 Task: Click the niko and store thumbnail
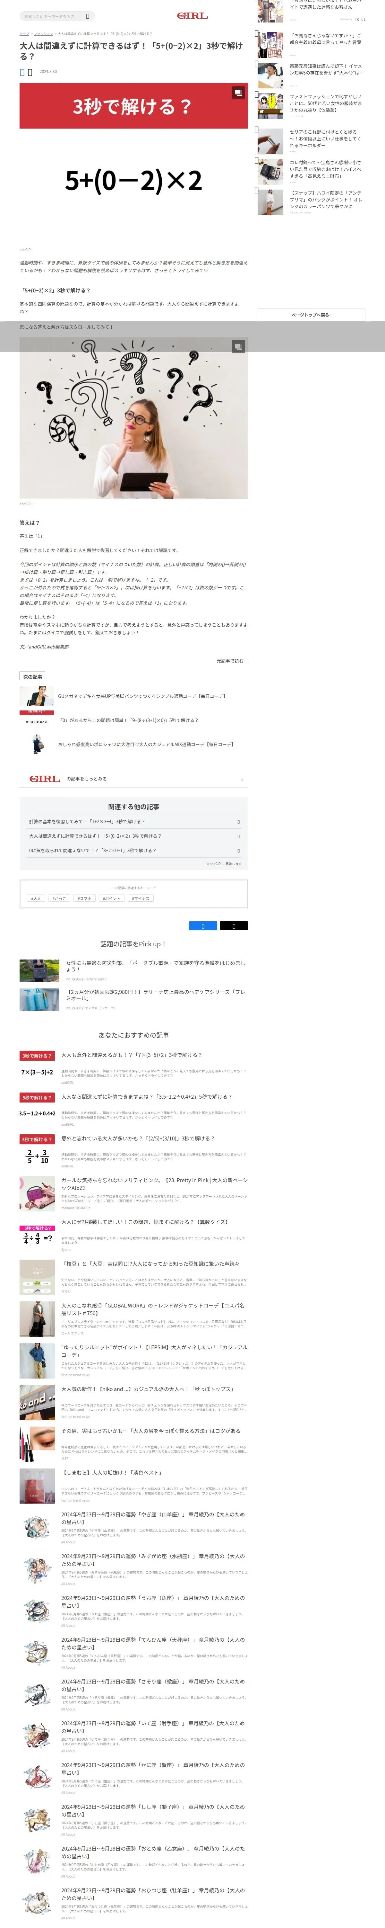click(38, 1403)
